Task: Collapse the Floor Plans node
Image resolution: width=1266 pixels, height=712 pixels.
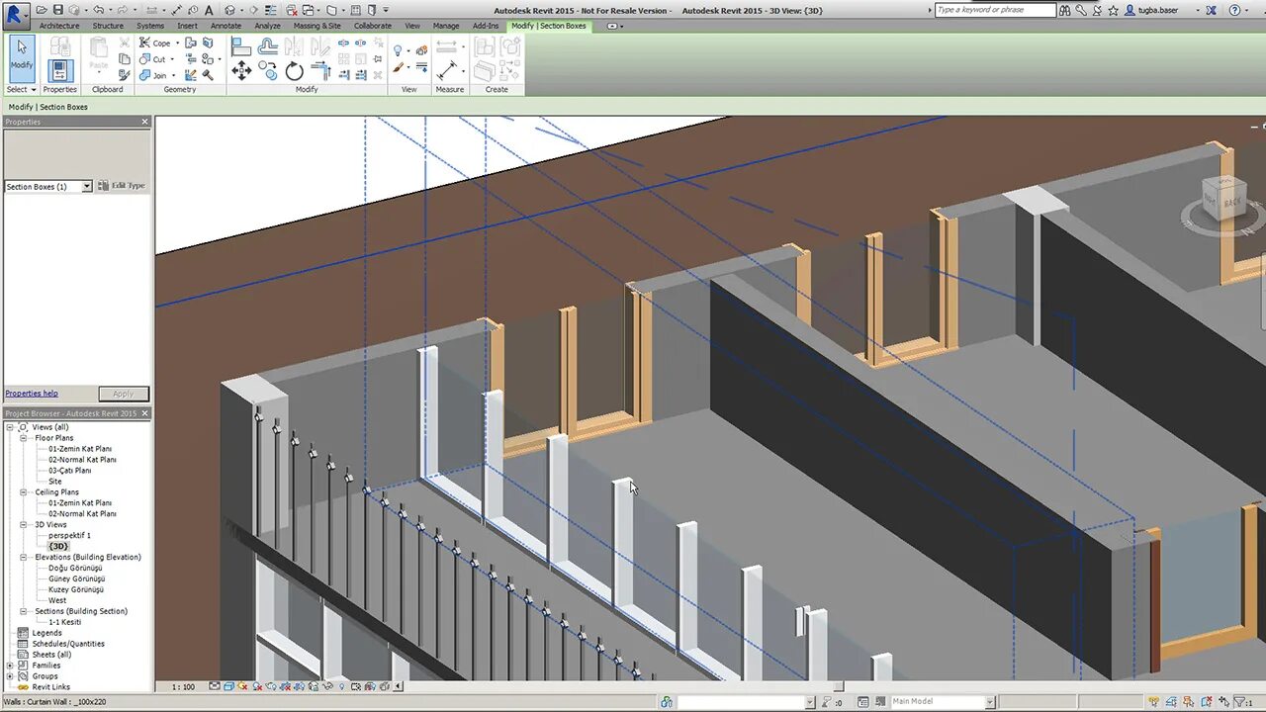Action: coord(24,438)
